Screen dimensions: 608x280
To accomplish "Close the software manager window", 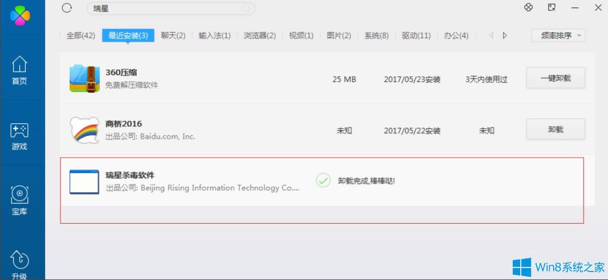I will click(x=598, y=7).
